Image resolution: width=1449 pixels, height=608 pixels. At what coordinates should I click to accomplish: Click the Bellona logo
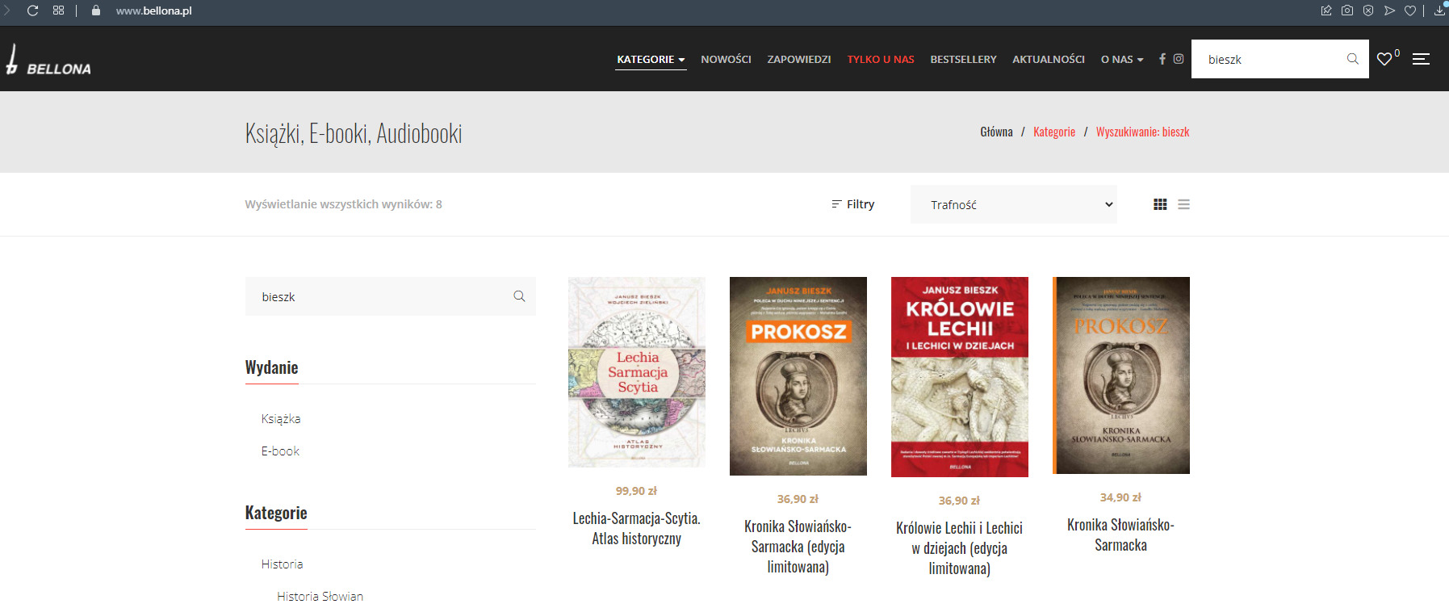(48, 60)
